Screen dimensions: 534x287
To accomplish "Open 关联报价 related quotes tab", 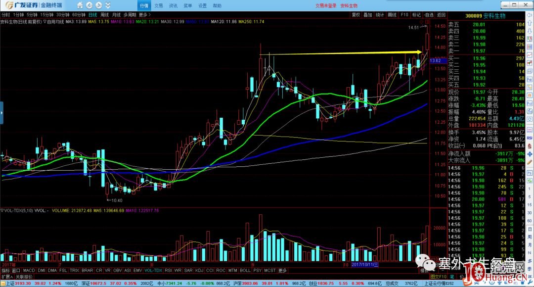I will click(24, 277).
